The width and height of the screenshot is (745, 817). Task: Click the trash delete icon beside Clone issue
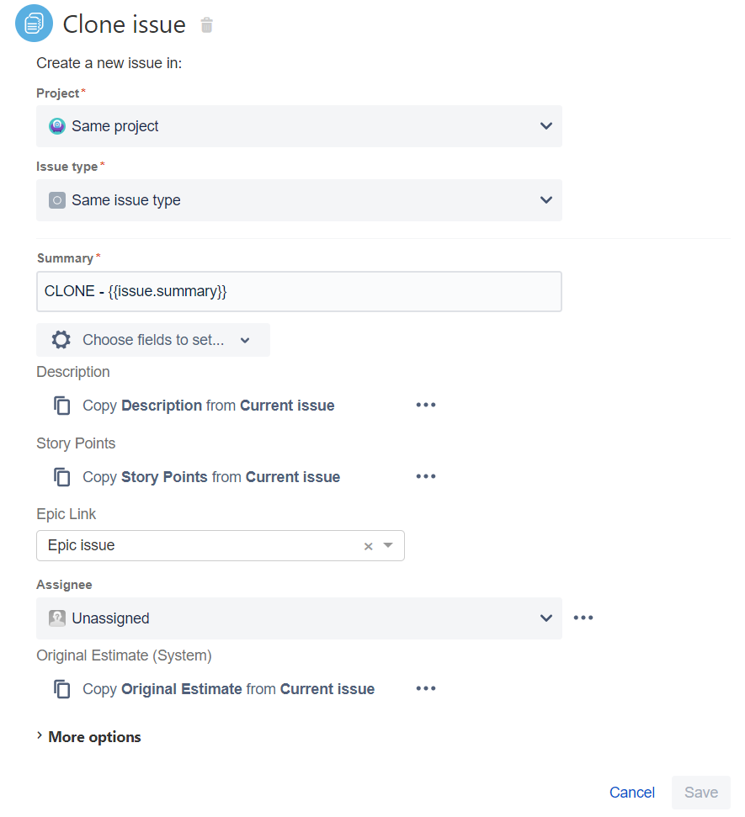click(x=207, y=25)
